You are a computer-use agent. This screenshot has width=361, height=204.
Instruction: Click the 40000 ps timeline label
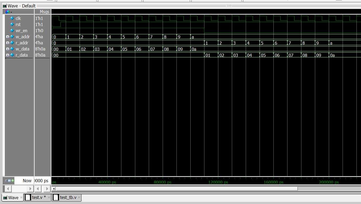click(107, 182)
